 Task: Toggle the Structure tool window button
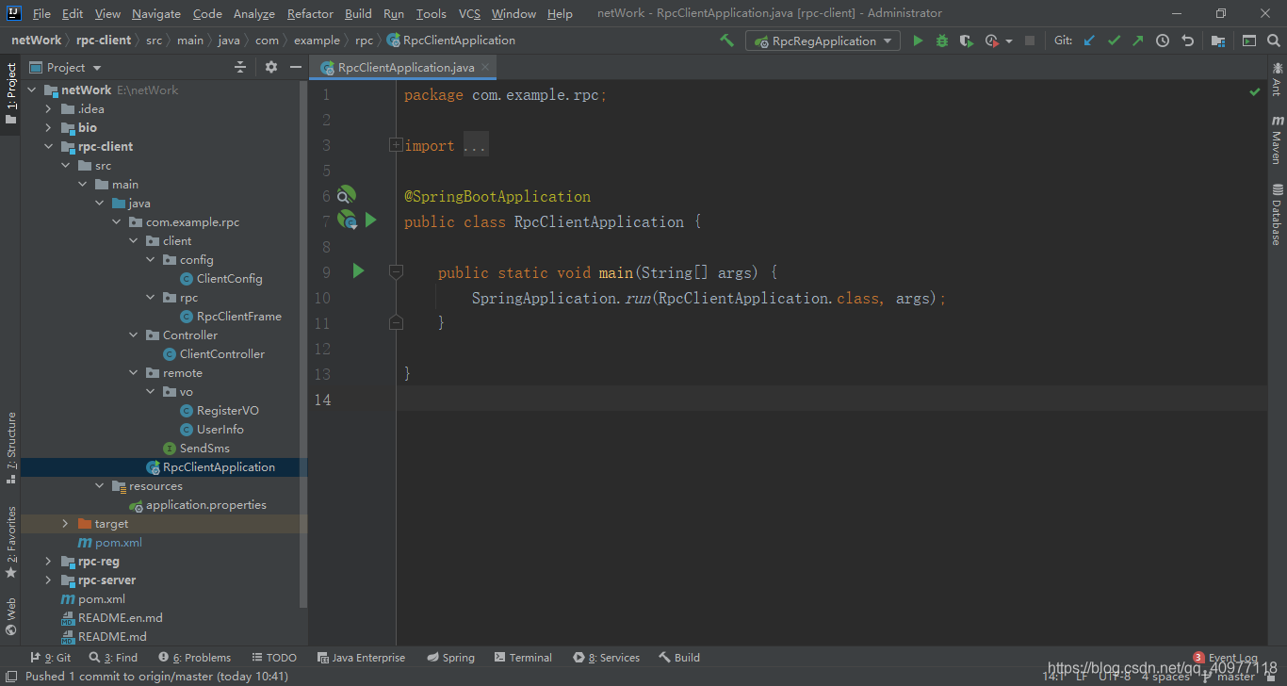[x=10, y=448]
